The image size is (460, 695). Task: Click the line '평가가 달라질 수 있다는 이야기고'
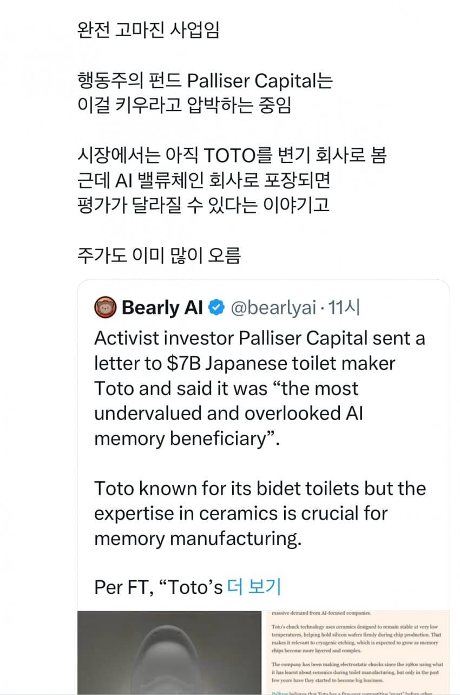[x=203, y=206]
